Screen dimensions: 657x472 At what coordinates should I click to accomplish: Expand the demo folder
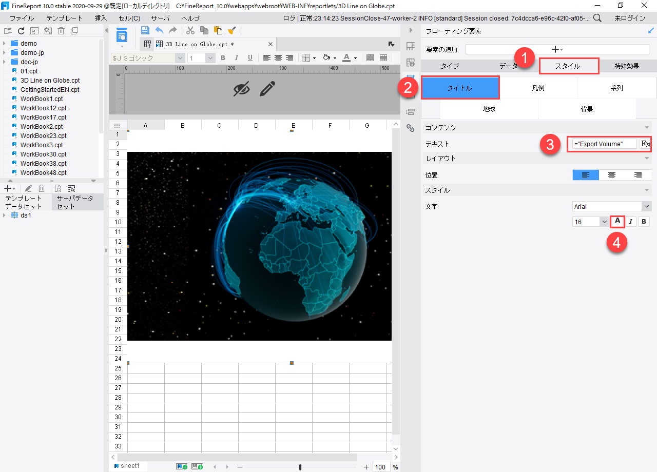coord(4,44)
